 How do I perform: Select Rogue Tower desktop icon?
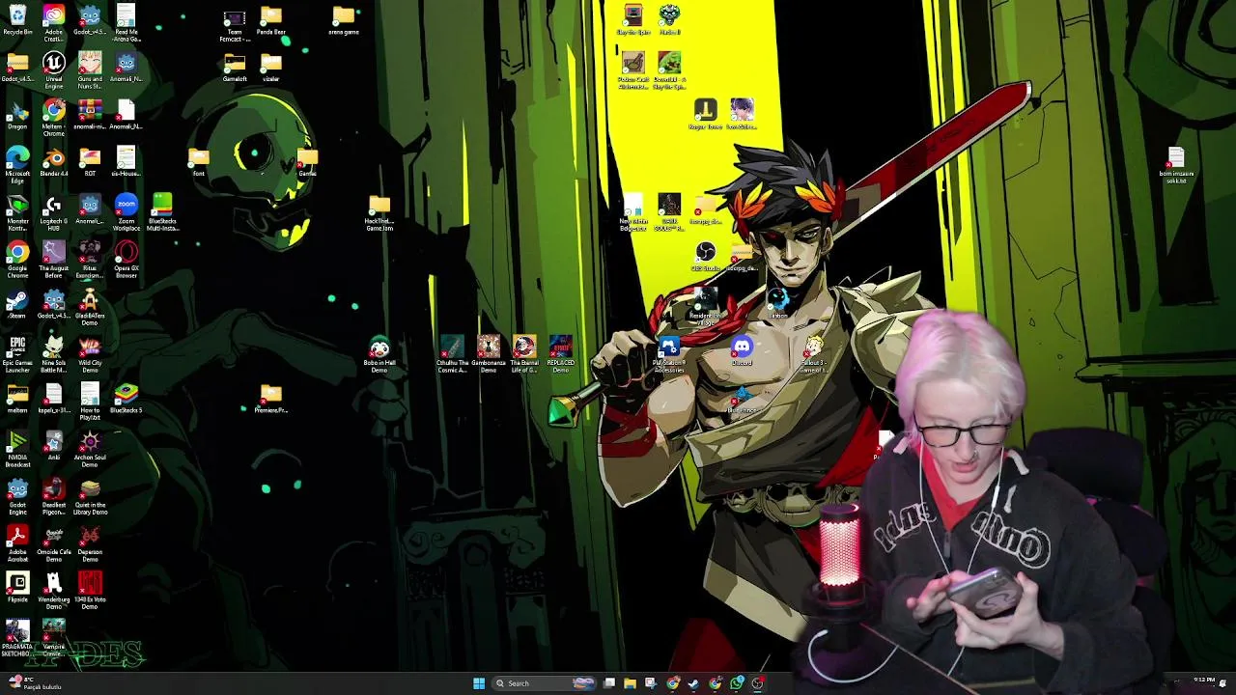706,113
